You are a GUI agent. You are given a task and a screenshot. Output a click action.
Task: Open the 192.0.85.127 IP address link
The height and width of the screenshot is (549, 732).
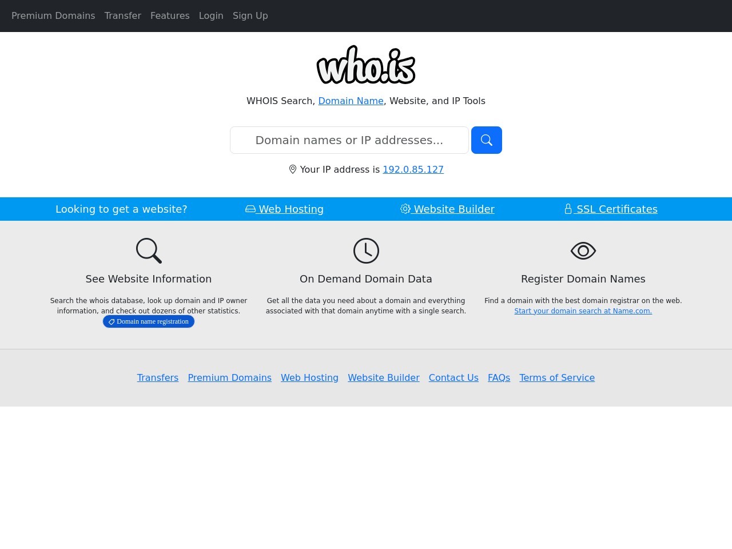pos(413,169)
